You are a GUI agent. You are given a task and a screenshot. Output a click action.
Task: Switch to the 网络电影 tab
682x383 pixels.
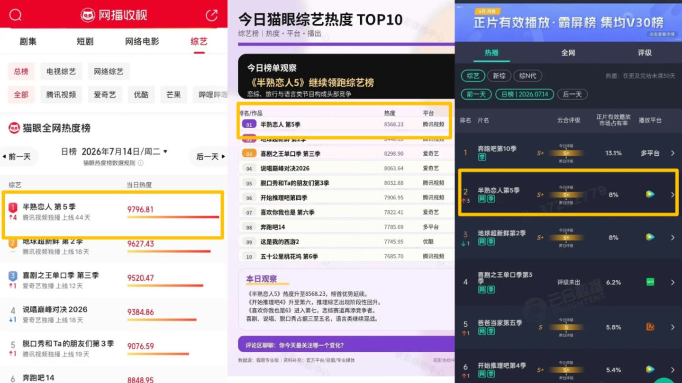point(142,42)
